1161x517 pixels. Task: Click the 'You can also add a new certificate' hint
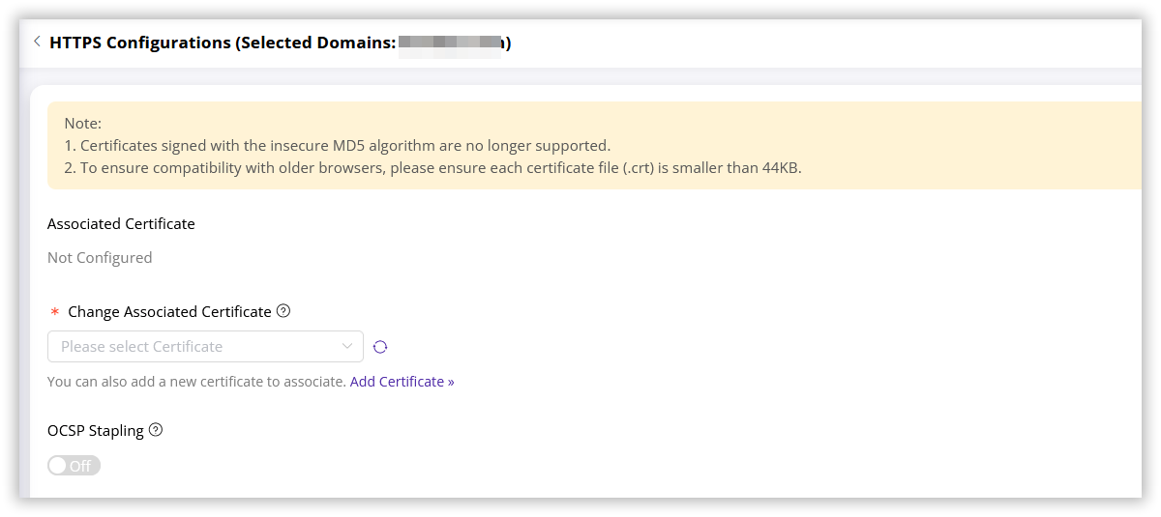tap(196, 382)
